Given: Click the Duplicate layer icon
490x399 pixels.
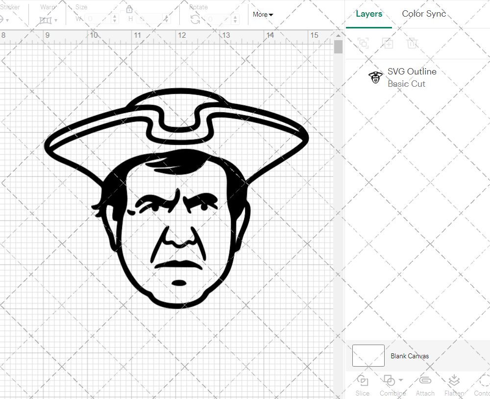Looking at the screenshot, I should click(388, 43).
